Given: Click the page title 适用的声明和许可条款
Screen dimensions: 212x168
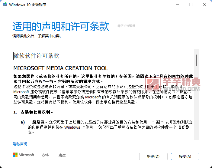Looking at the screenshot, I should [61, 26].
